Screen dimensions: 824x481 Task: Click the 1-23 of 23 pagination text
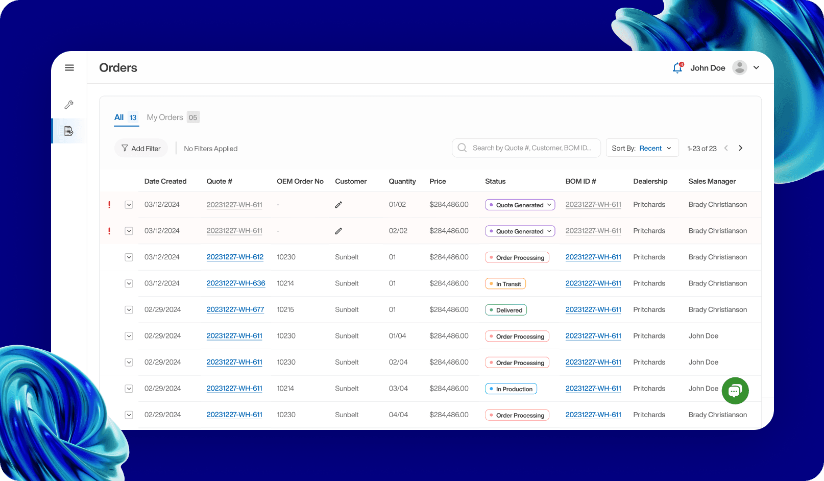click(702, 149)
